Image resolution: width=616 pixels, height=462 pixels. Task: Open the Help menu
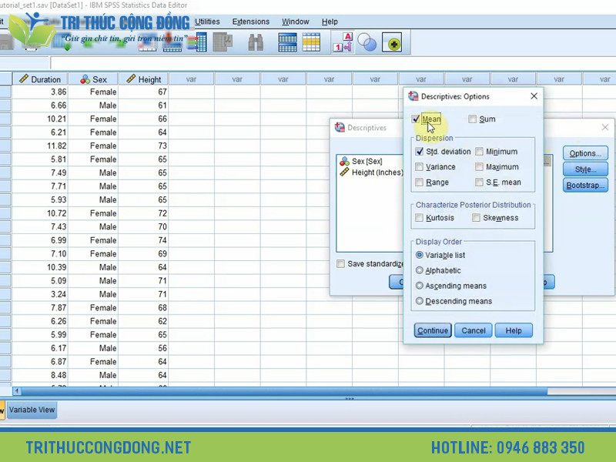(x=330, y=22)
